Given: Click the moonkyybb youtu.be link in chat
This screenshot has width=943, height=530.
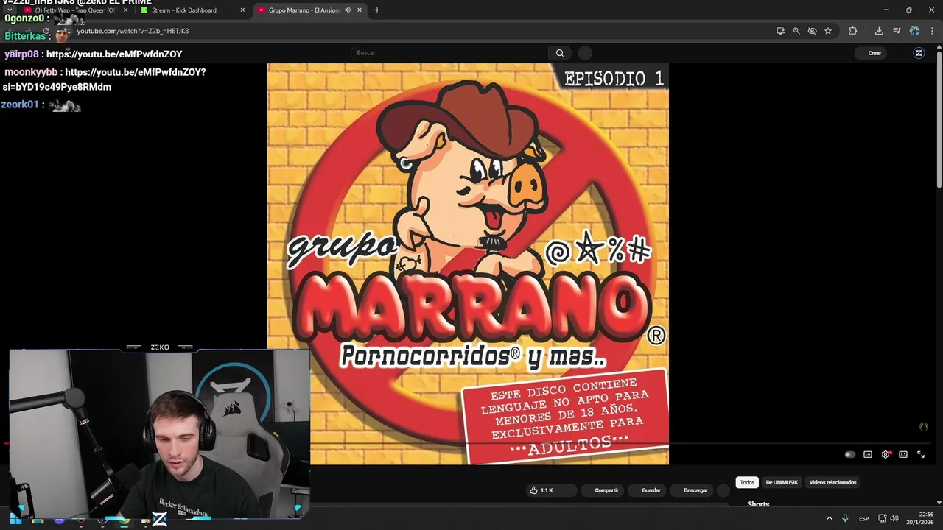Looking at the screenshot, I should tap(104, 79).
